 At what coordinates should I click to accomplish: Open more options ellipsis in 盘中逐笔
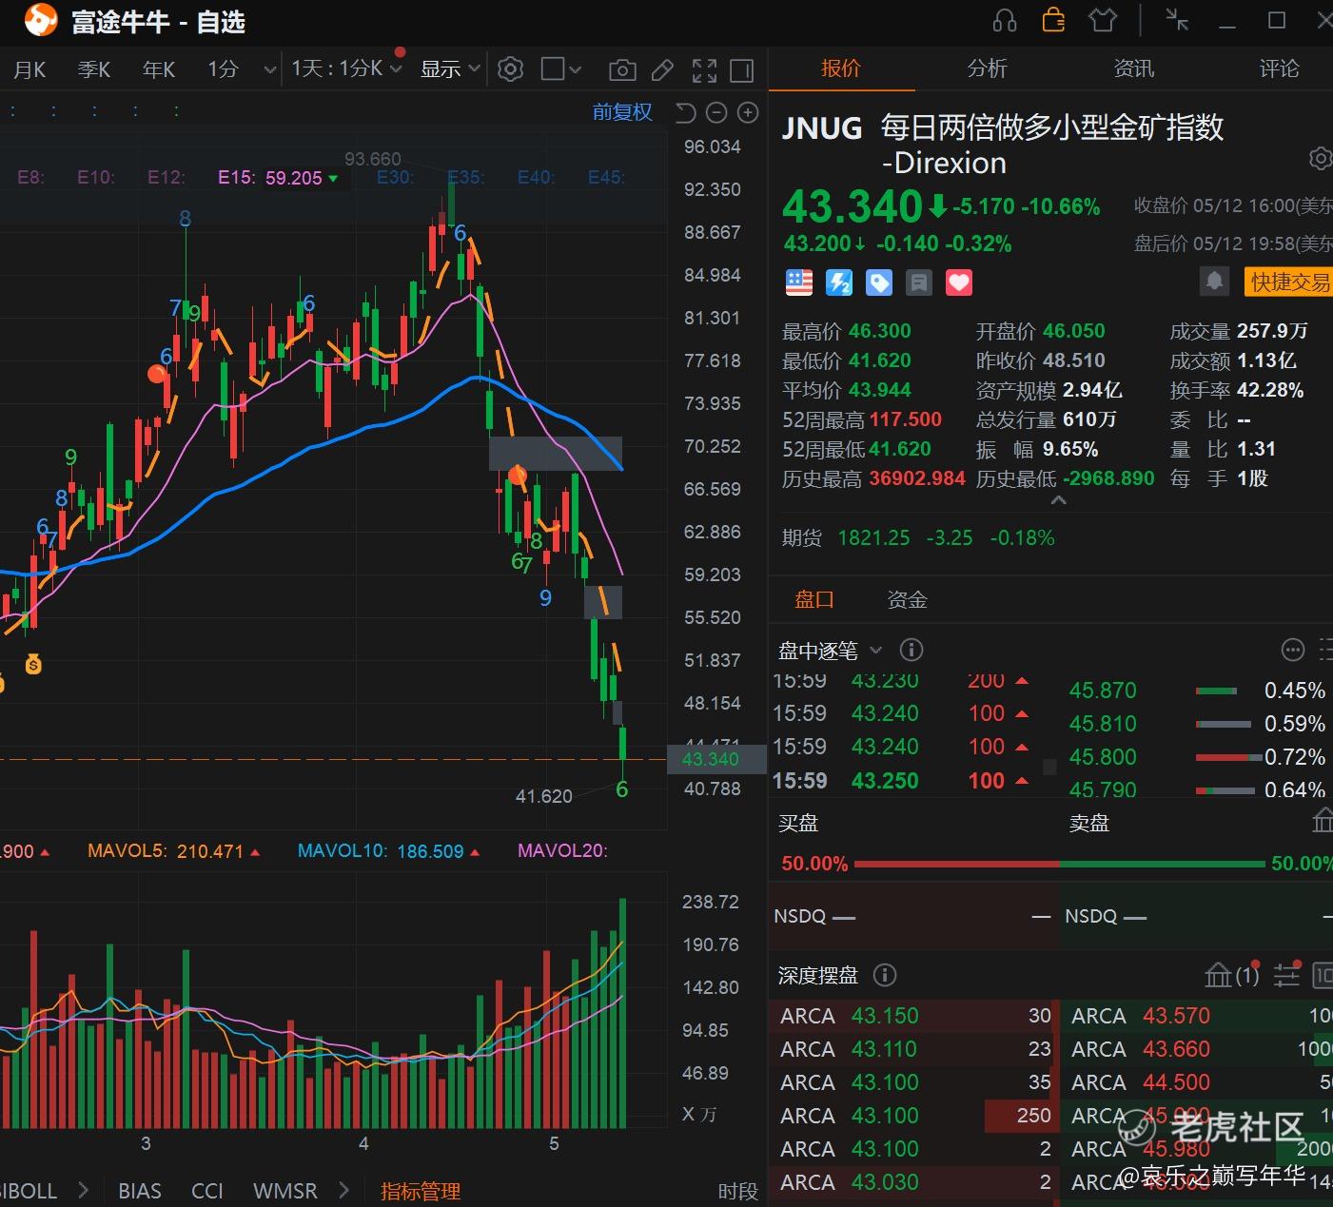click(x=1293, y=651)
